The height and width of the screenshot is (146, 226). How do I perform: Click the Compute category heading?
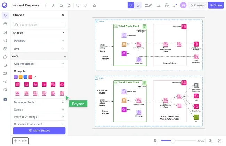click(x=19, y=71)
